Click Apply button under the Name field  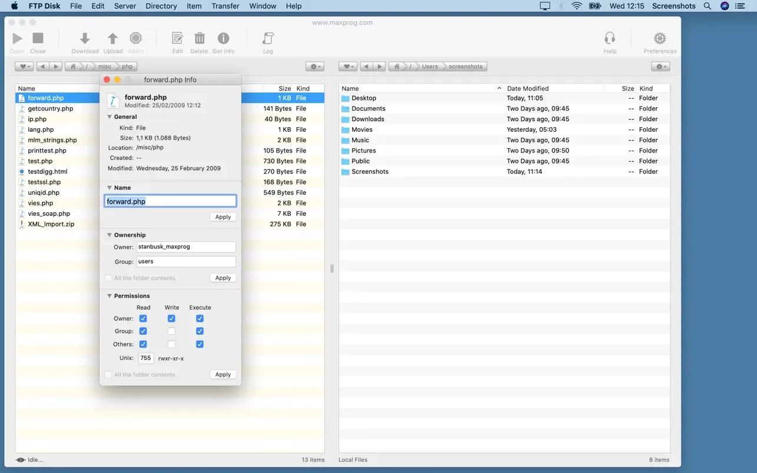point(223,217)
